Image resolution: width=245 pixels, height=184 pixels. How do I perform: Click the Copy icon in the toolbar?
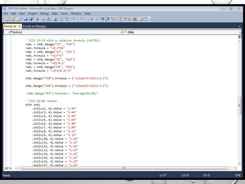[x=42, y=19]
